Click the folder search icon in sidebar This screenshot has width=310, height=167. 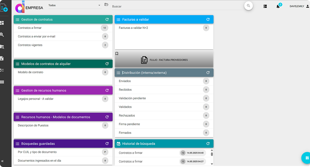point(2,47)
